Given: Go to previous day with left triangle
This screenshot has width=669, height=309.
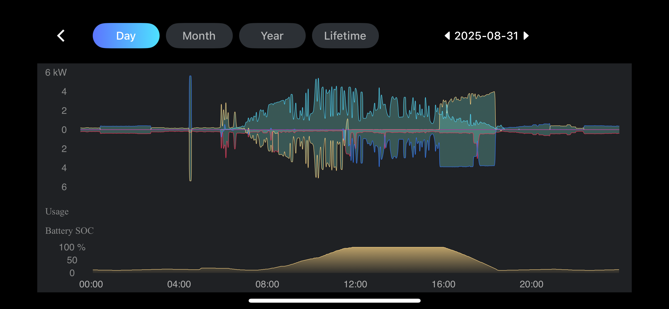Looking at the screenshot, I should [447, 36].
